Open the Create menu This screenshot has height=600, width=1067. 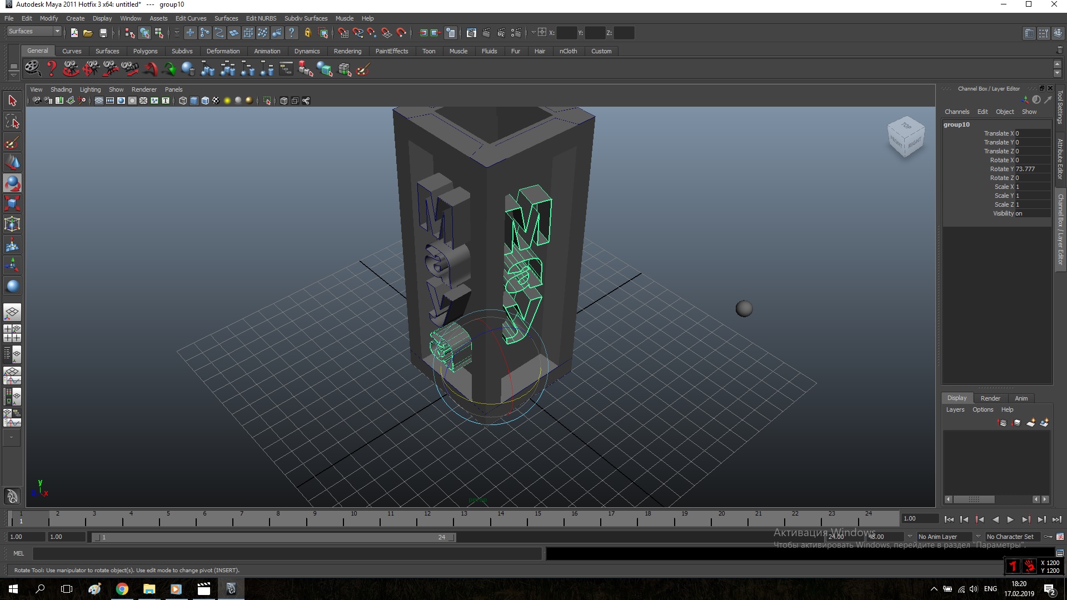(x=75, y=18)
